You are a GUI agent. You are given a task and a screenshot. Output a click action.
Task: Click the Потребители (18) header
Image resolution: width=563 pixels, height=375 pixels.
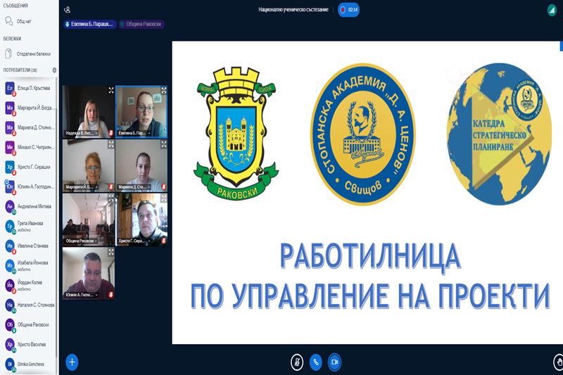(20, 70)
